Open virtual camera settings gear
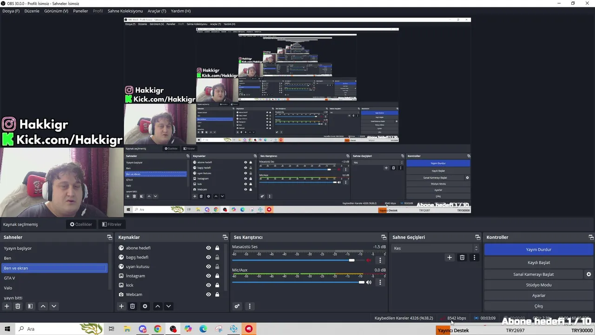595x335 pixels. [x=588, y=275]
